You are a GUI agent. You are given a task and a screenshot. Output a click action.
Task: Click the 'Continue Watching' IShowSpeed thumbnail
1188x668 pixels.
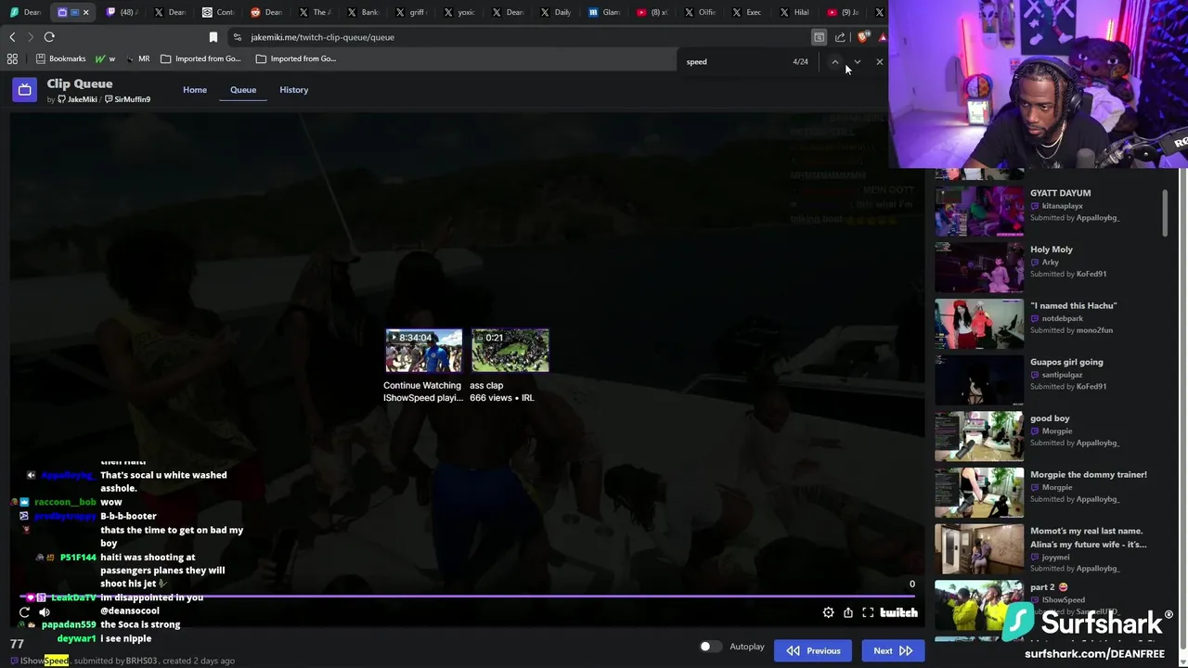423,351
